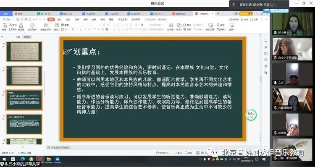
Task: Click the Copy icon below Cut
Action: pyautogui.click(x=10, y=29)
